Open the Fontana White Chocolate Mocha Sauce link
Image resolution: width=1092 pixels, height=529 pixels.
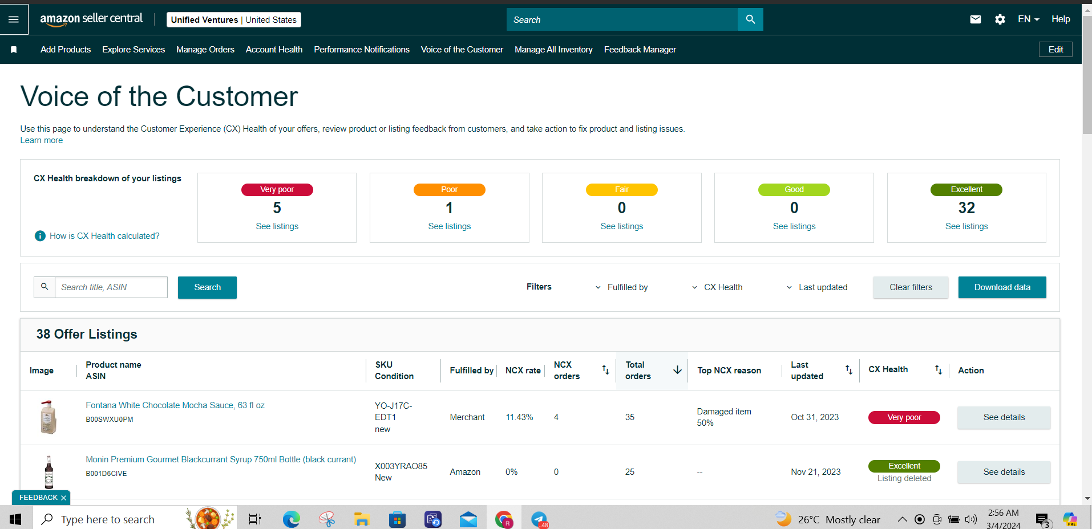[175, 405]
